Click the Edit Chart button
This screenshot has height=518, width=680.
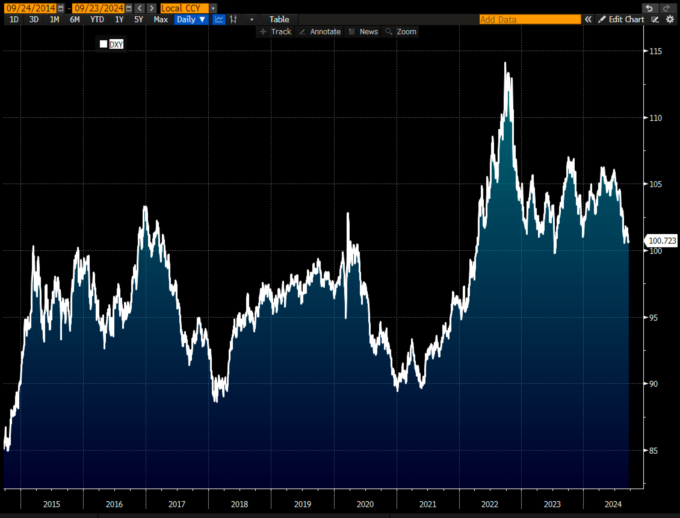(621, 20)
